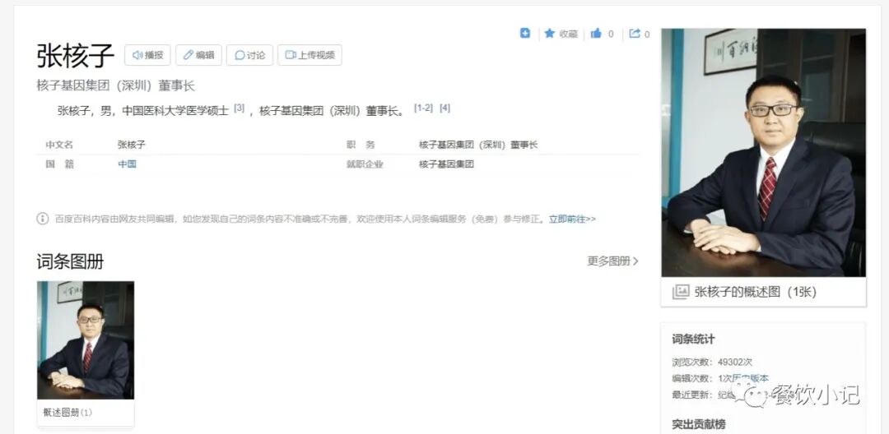Click the share arrow icon
This screenshot has width=889, height=434.
(x=635, y=34)
